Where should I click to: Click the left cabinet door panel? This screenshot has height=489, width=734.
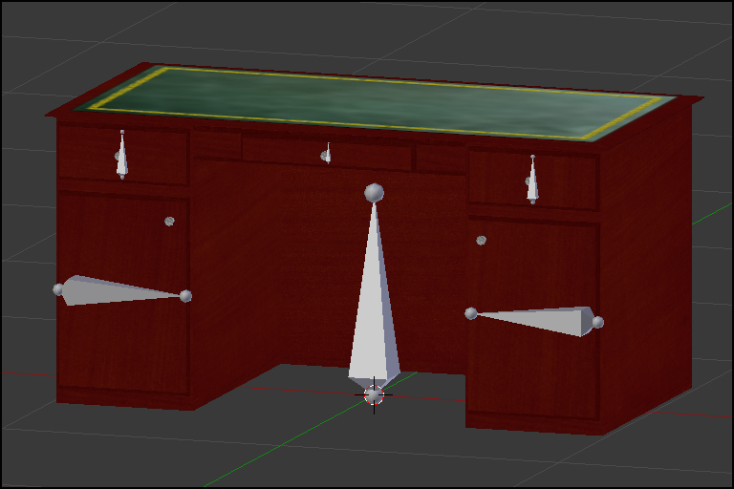123,292
